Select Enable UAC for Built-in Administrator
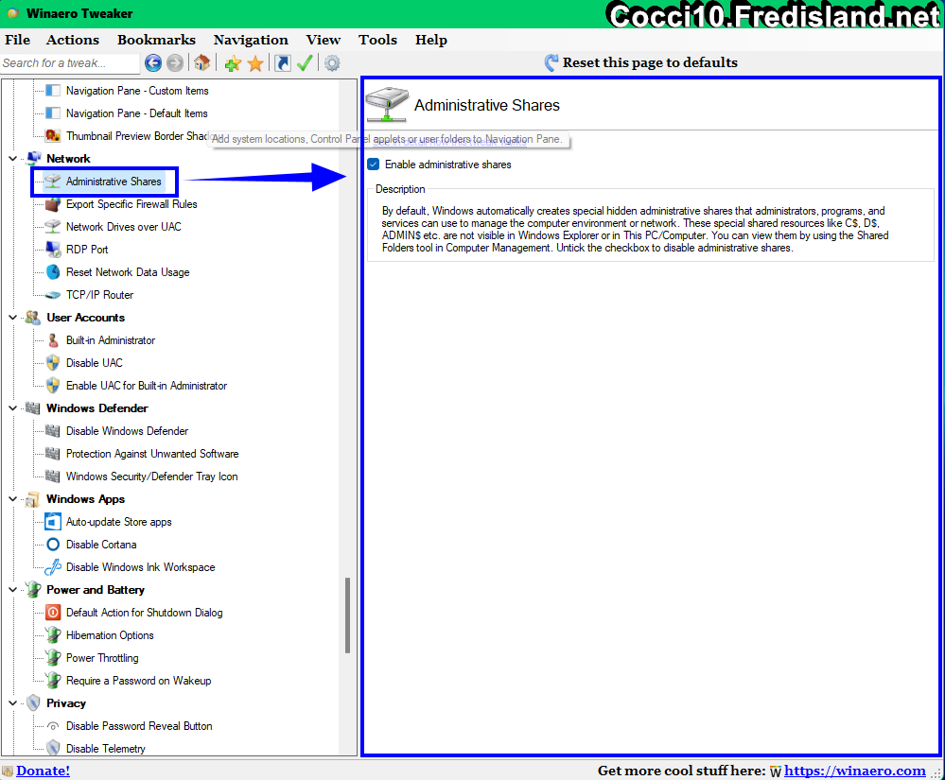Image resolution: width=945 pixels, height=780 pixels. click(147, 386)
